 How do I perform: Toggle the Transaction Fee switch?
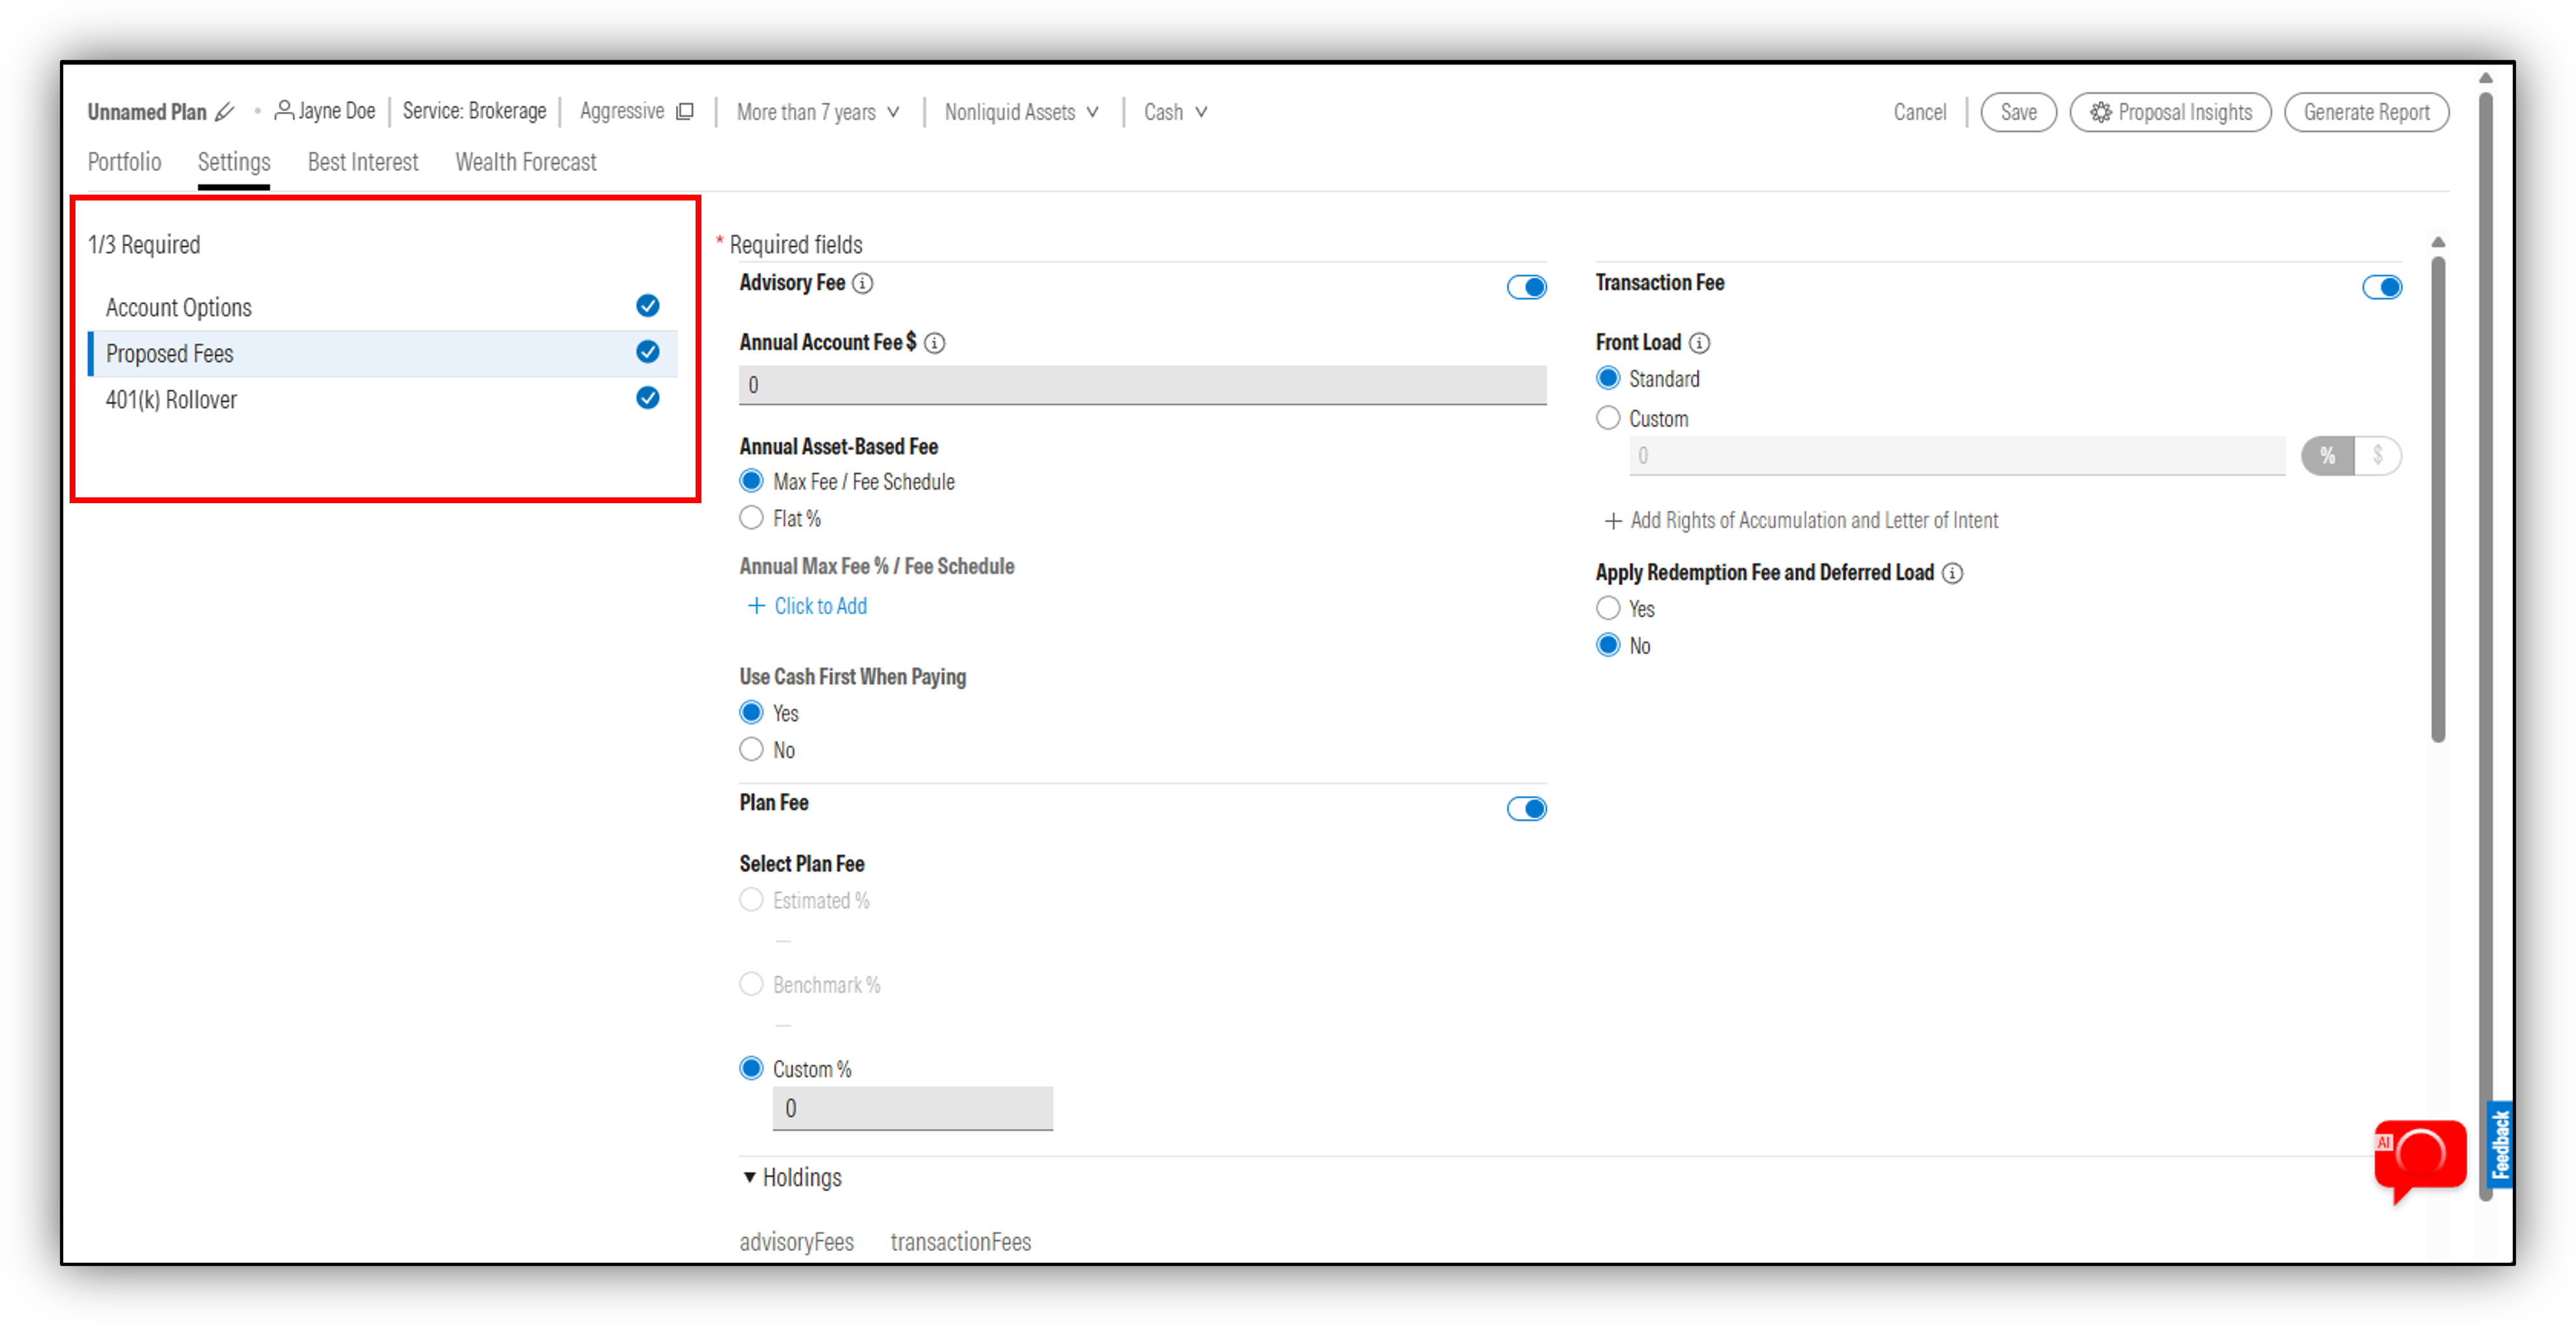[2382, 287]
